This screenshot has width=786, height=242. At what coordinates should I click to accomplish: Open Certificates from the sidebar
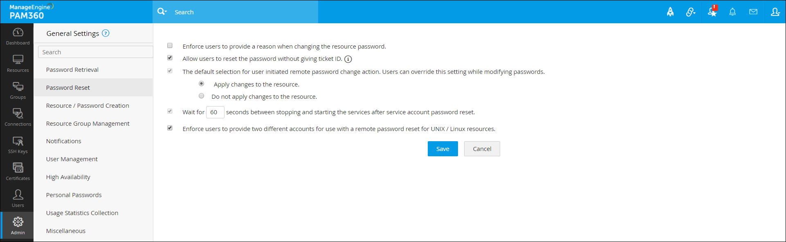click(x=18, y=171)
